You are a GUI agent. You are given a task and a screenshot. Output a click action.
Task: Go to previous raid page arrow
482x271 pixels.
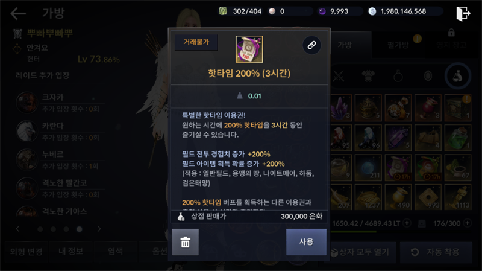(18, 229)
